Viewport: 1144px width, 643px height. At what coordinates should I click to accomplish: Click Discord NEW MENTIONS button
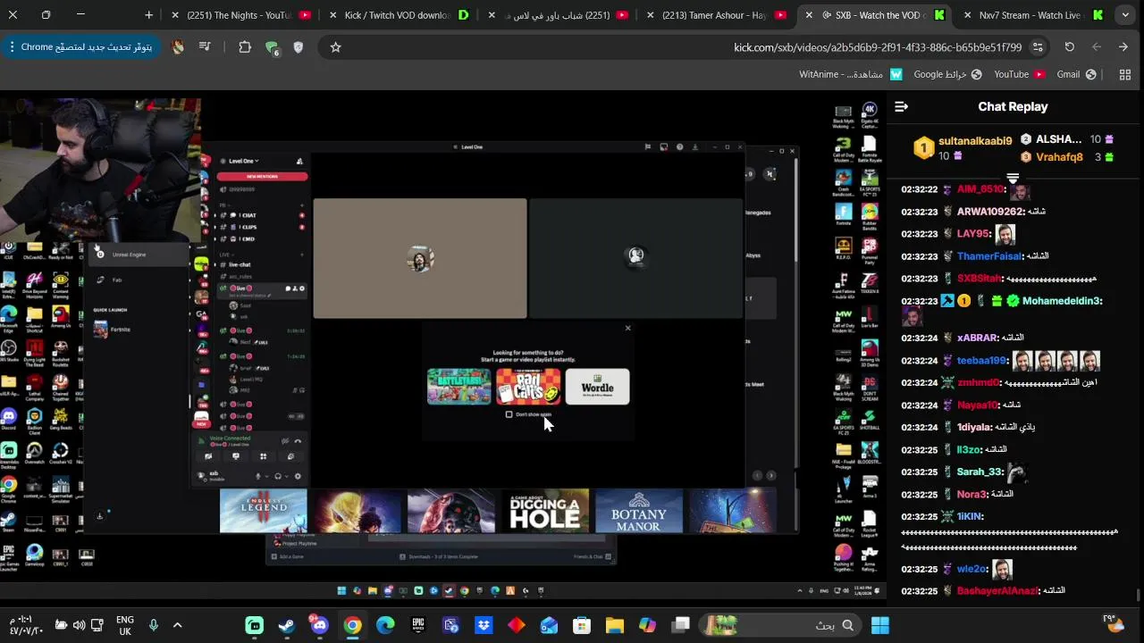262,177
